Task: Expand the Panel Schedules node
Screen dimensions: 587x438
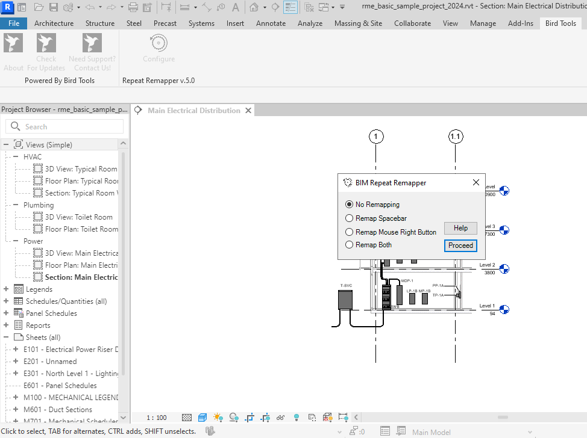Action: pyautogui.click(x=6, y=313)
